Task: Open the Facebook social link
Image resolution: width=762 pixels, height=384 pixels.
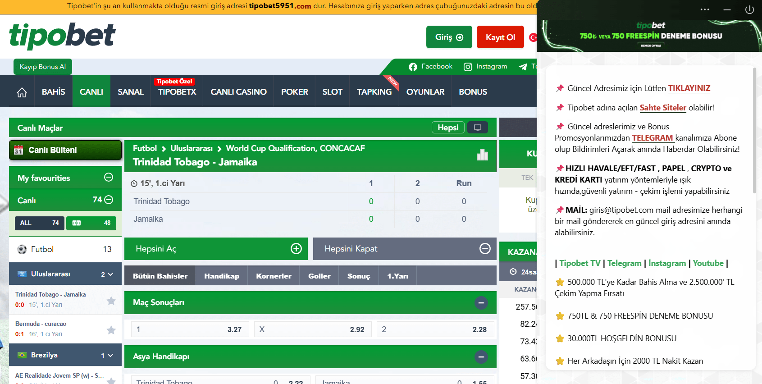Action: [x=430, y=67]
